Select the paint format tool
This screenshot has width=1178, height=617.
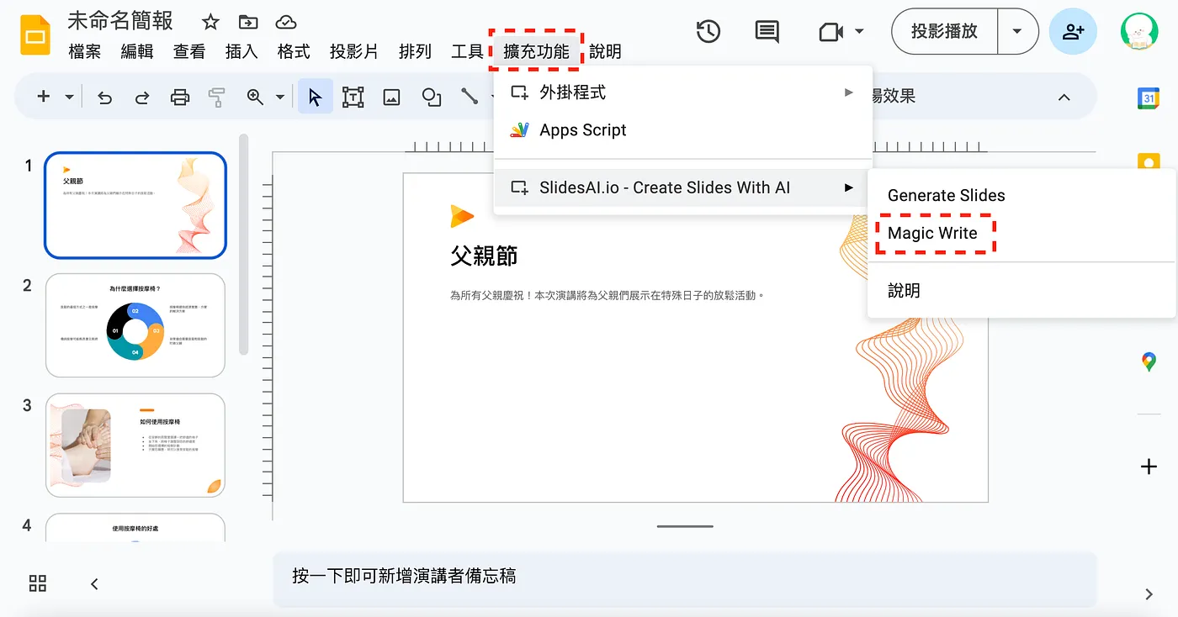[x=217, y=98]
